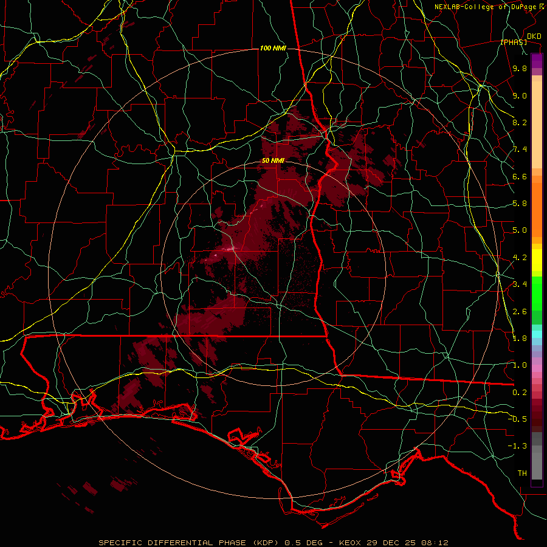Select the 7.4 scale value
The image size is (547, 547).
click(x=520, y=150)
